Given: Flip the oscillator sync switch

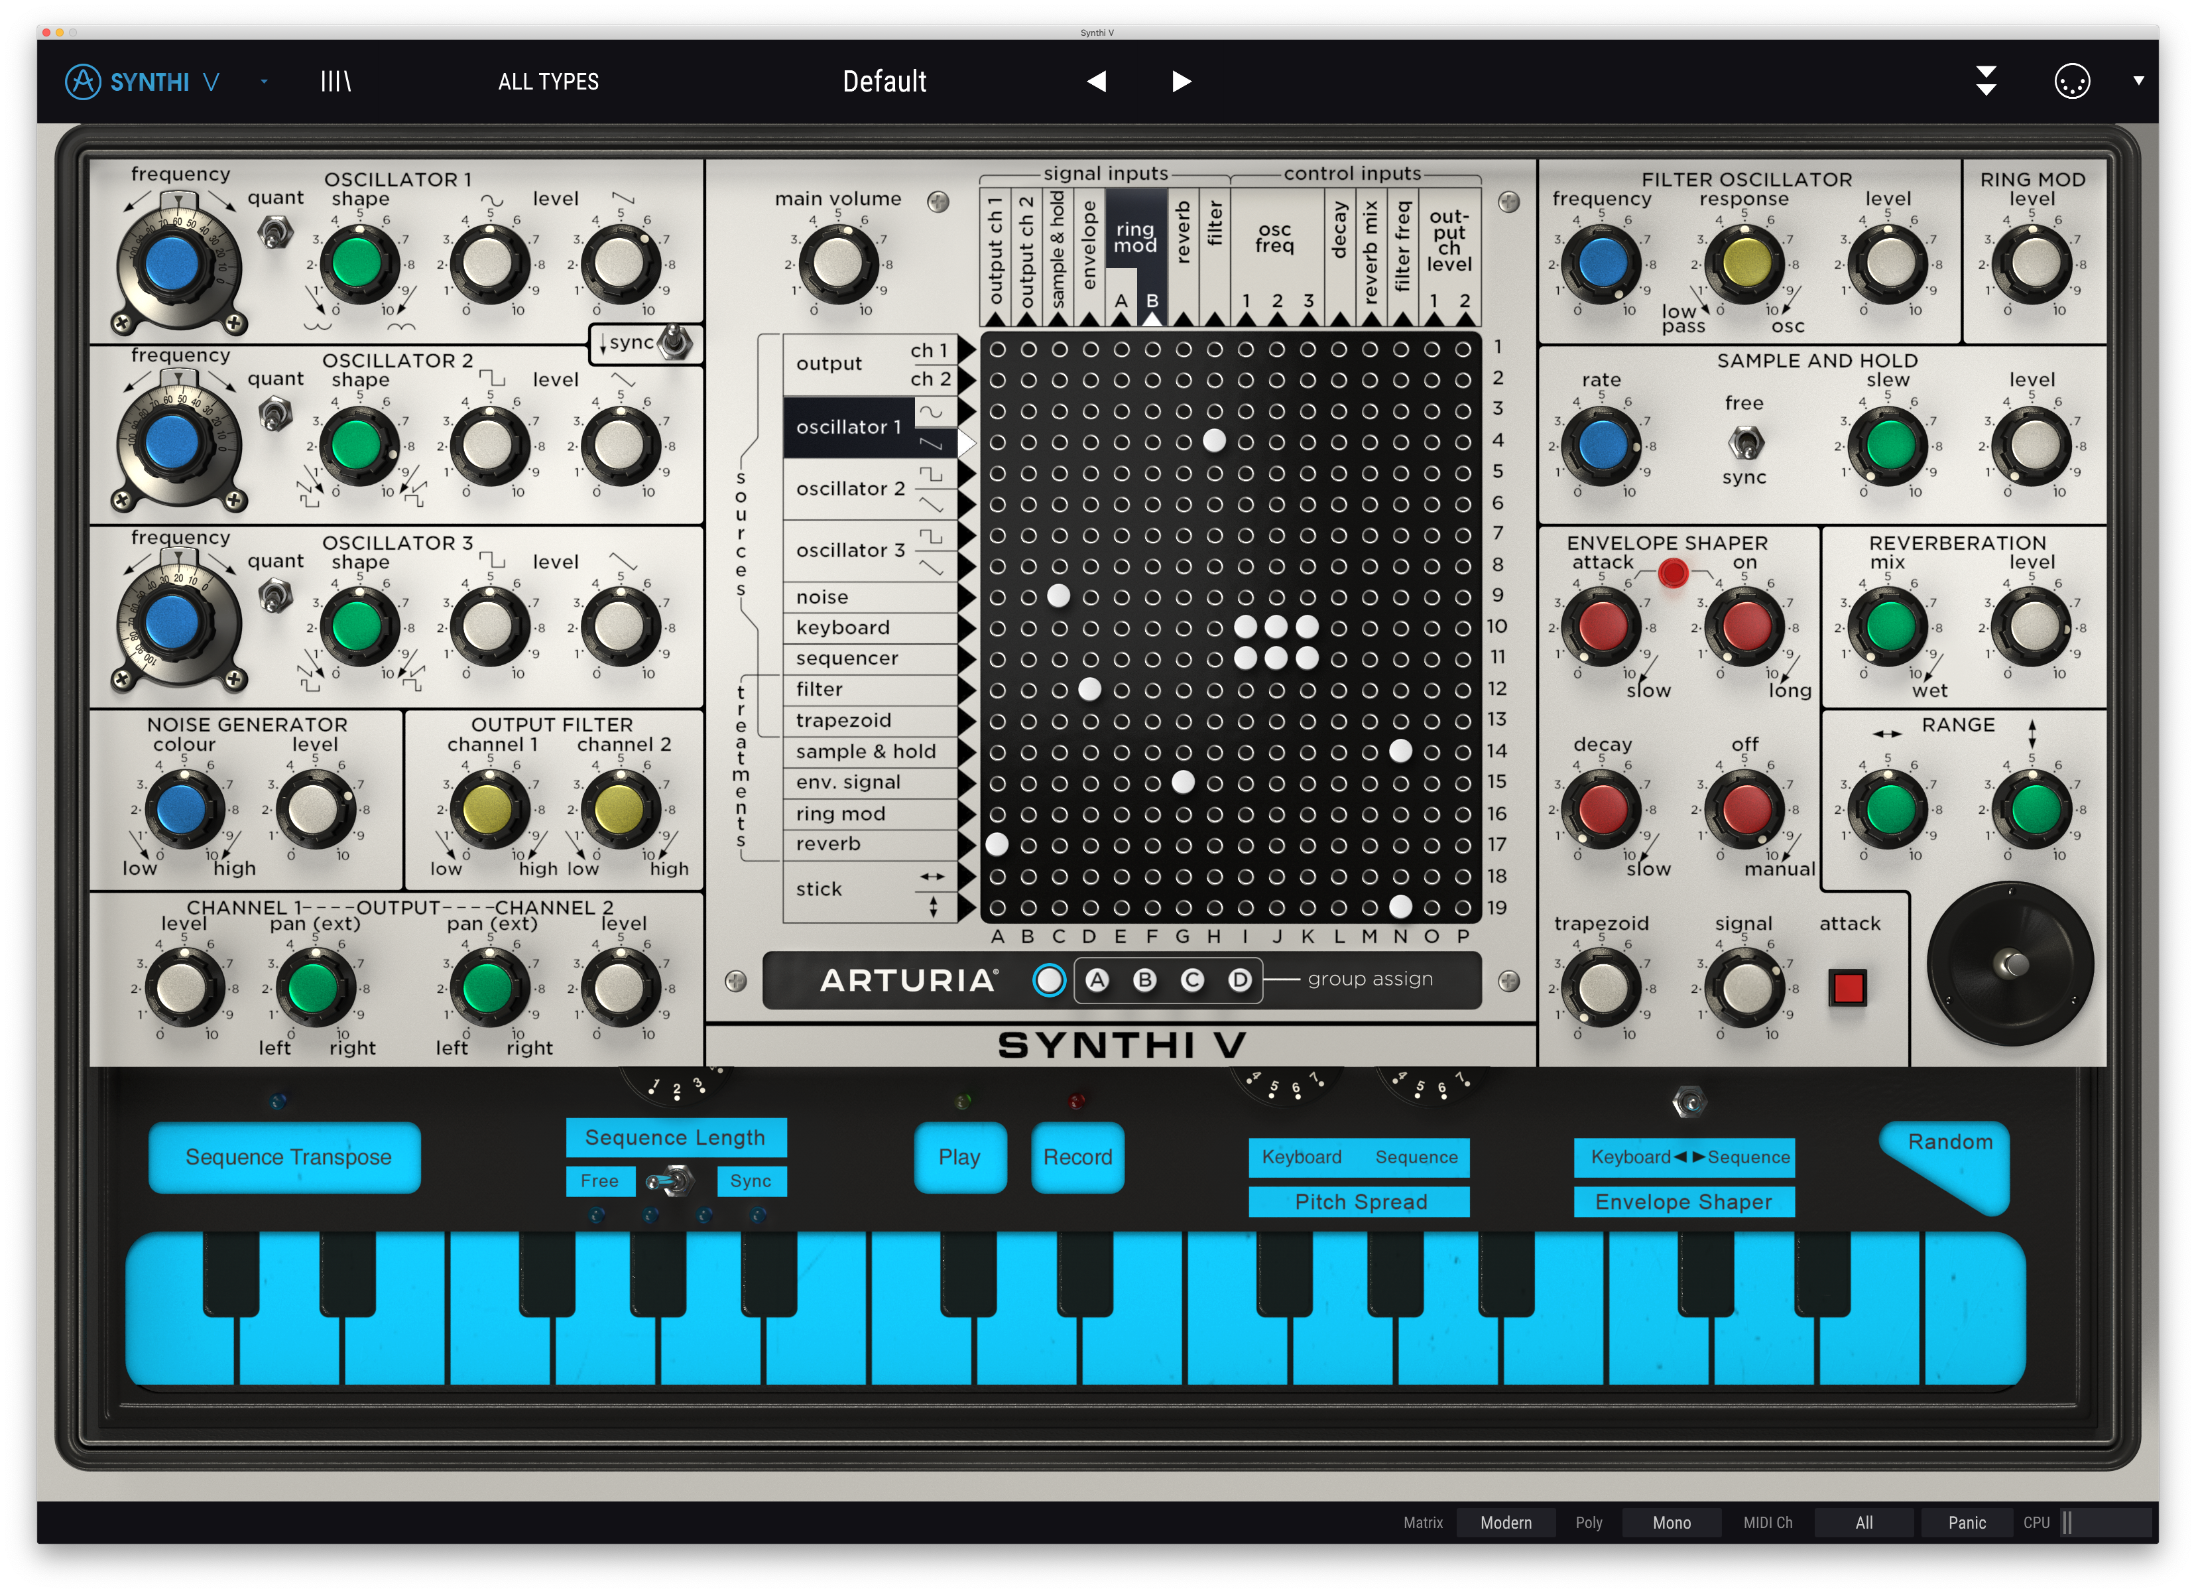Looking at the screenshot, I should pyautogui.click(x=675, y=342).
